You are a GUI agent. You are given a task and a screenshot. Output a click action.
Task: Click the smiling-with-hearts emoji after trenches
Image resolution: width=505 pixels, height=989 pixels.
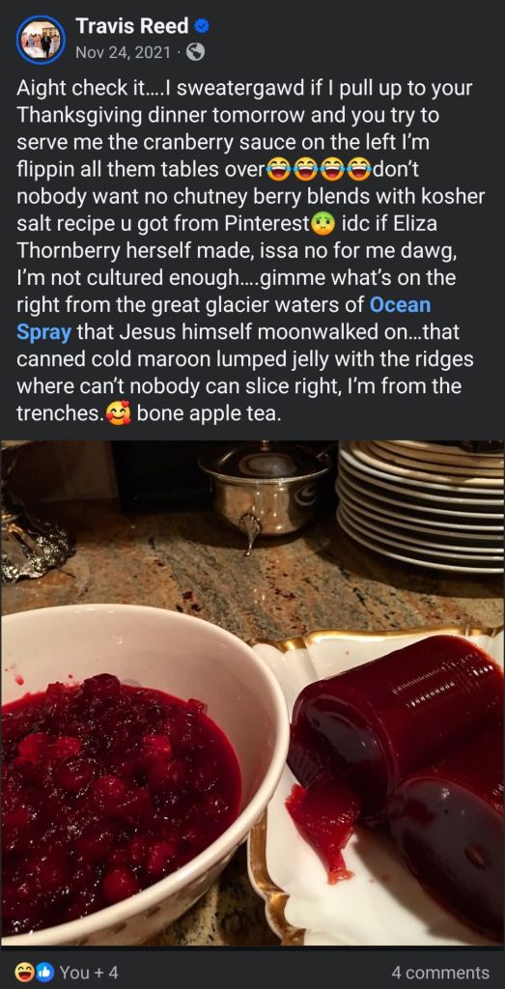click(118, 415)
